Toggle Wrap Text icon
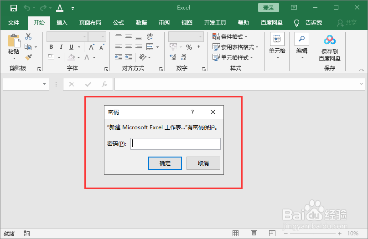 (x=150, y=36)
